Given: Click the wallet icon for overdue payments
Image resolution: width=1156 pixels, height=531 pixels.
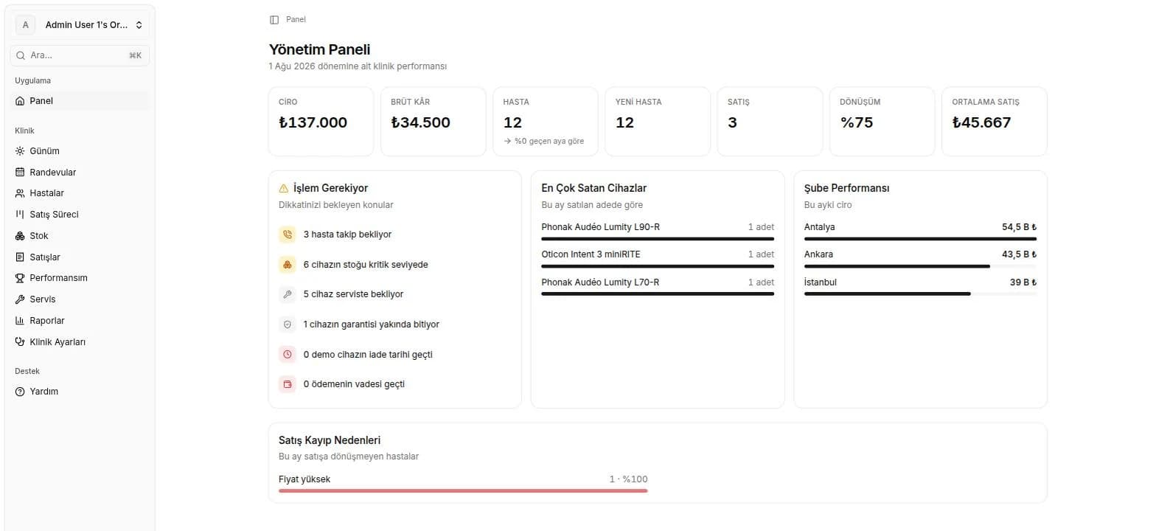Looking at the screenshot, I should coord(288,384).
